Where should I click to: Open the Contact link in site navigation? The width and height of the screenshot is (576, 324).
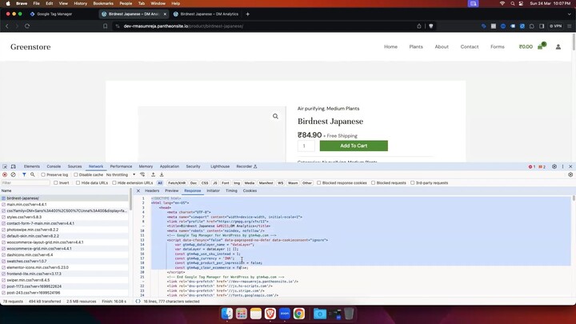[x=470, y=46]
